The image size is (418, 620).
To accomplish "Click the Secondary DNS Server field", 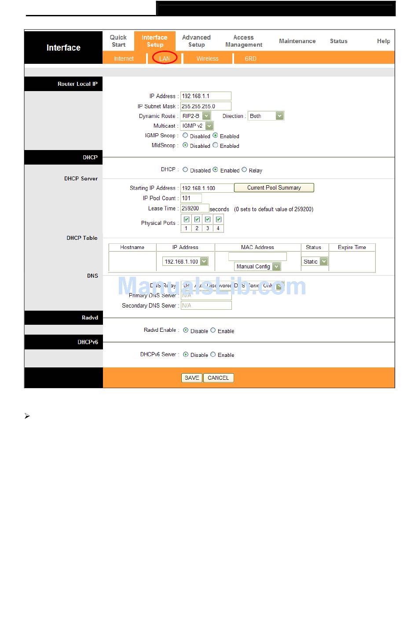I will coord(206,305).
